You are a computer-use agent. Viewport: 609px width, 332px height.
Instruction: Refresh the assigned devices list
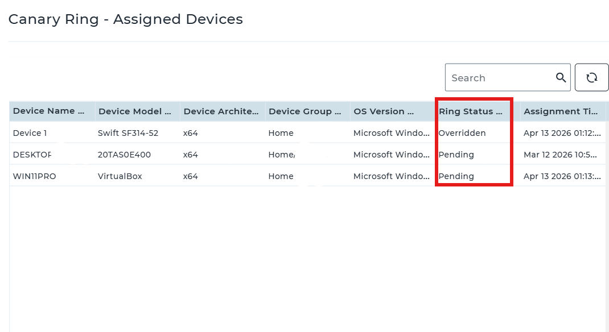click(x=591, y=77)
